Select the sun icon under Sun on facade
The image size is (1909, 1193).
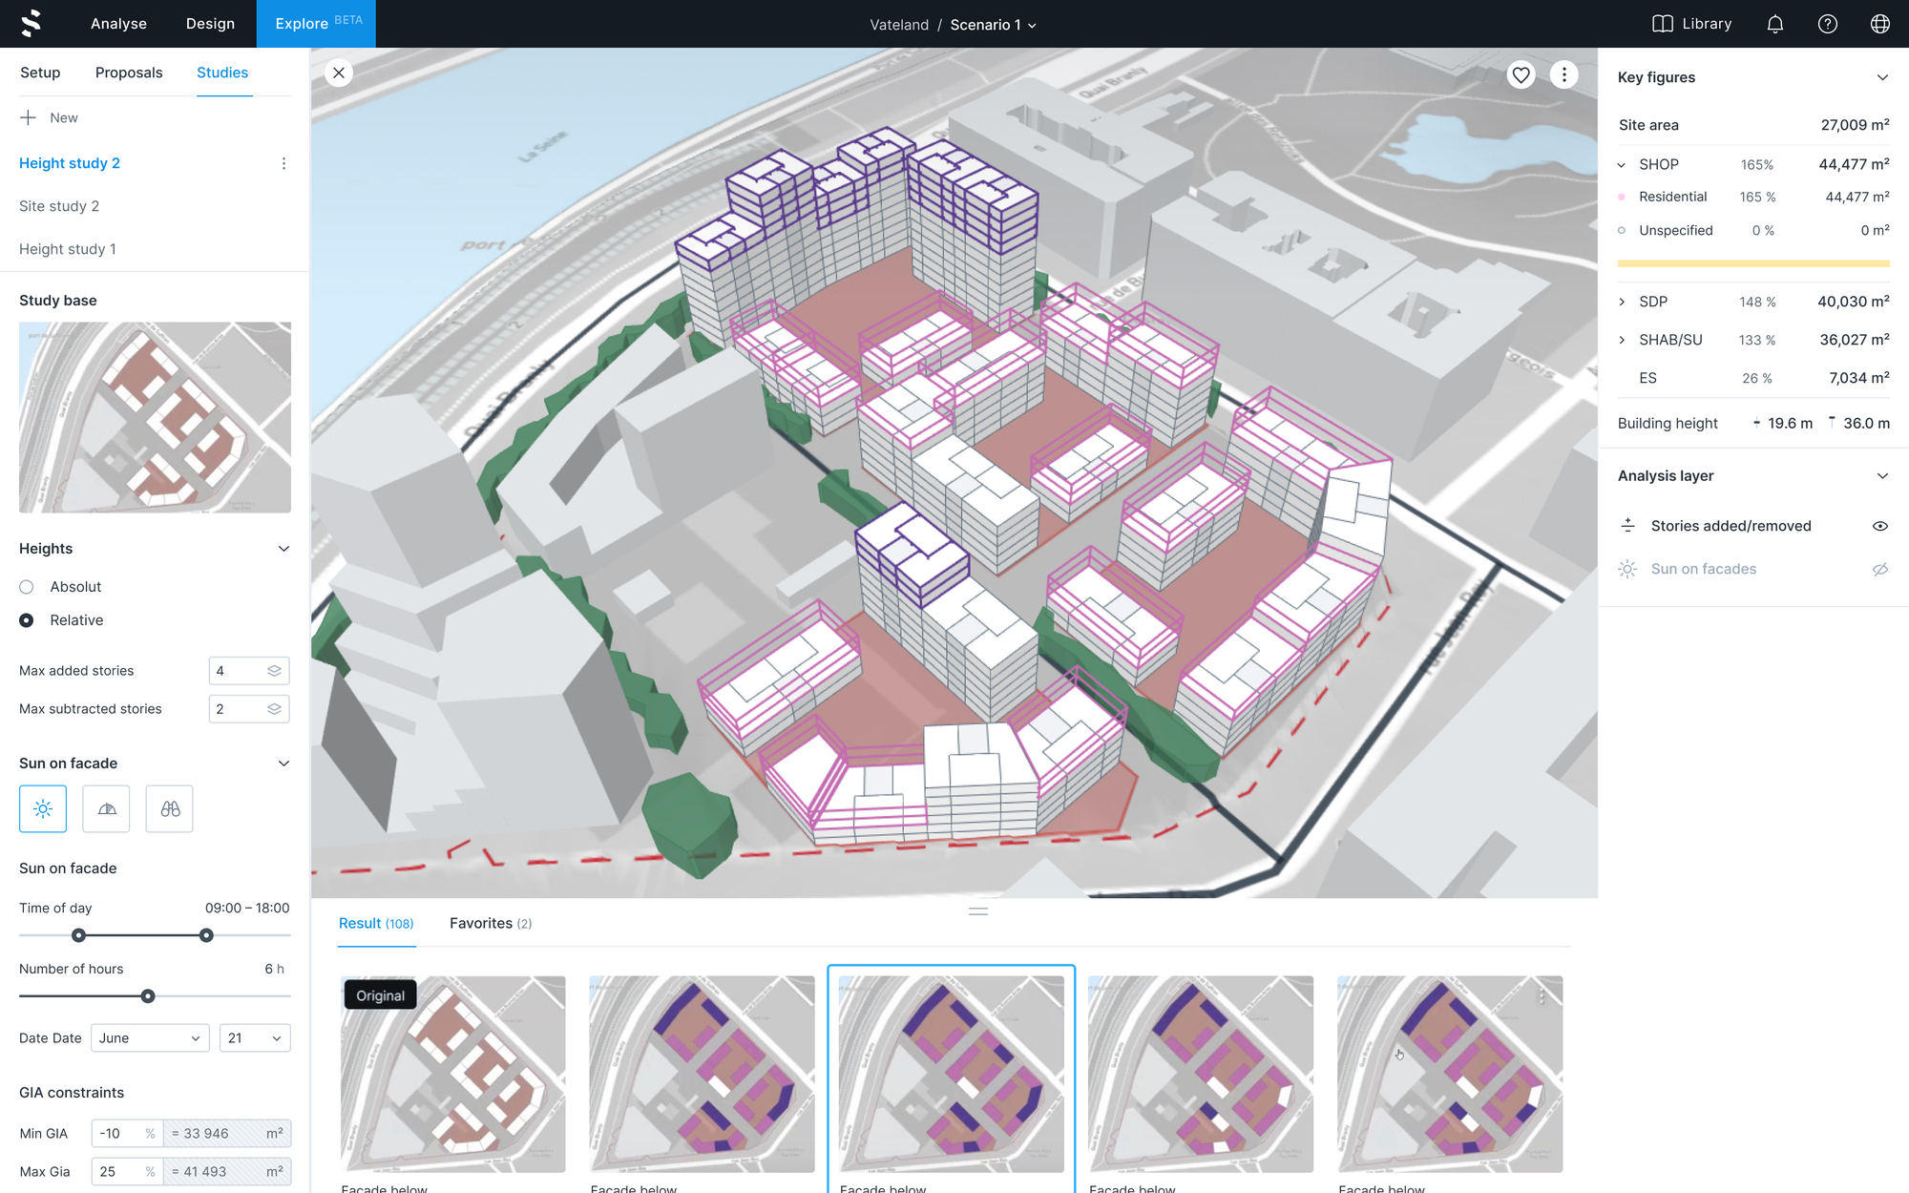(42, 808)
